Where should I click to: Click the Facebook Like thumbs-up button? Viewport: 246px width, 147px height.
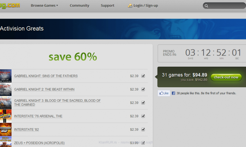(164, 93)
